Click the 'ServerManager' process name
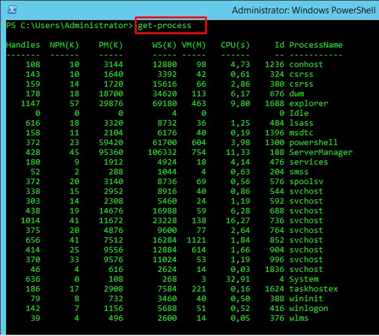This screenshot has width=379, height=336. coord(321,152)
